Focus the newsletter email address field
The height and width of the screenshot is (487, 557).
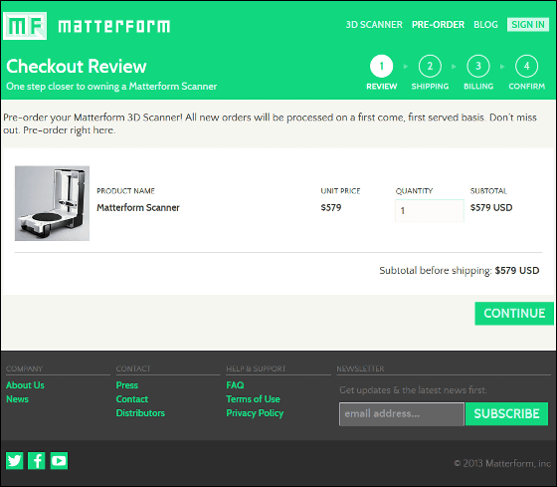pyautogui.click(x=402, y=414)
